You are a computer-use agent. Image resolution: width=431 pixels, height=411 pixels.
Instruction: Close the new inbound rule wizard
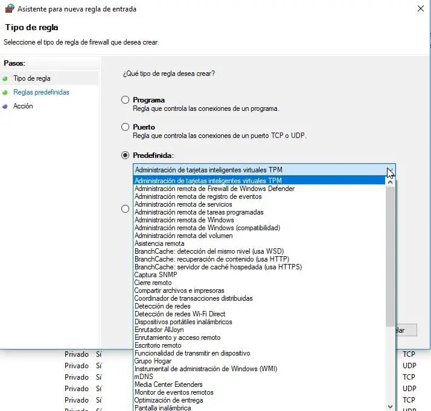click(421, 8)
